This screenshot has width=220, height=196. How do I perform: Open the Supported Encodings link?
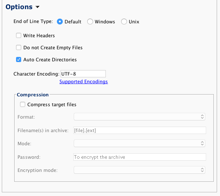[84, 82]
